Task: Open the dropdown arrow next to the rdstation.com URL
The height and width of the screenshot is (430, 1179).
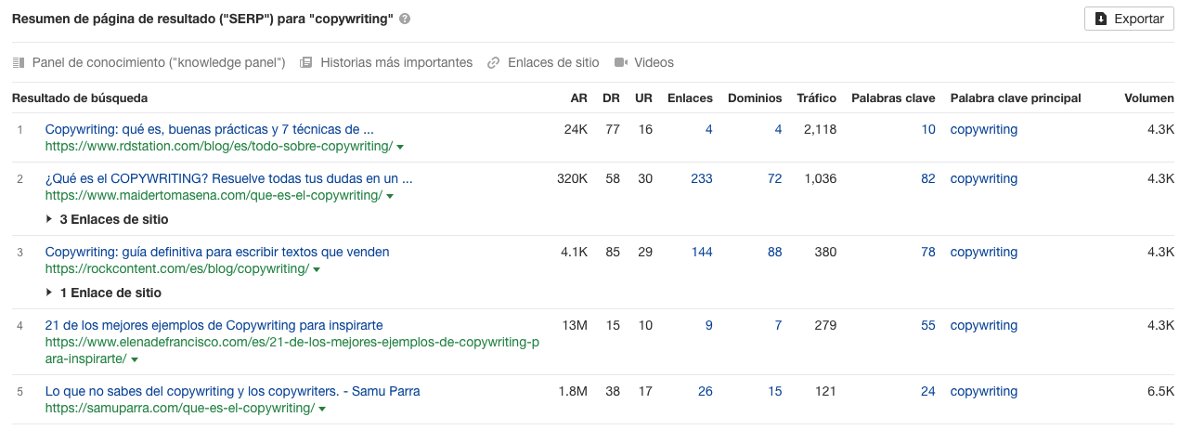Action: 400,147
